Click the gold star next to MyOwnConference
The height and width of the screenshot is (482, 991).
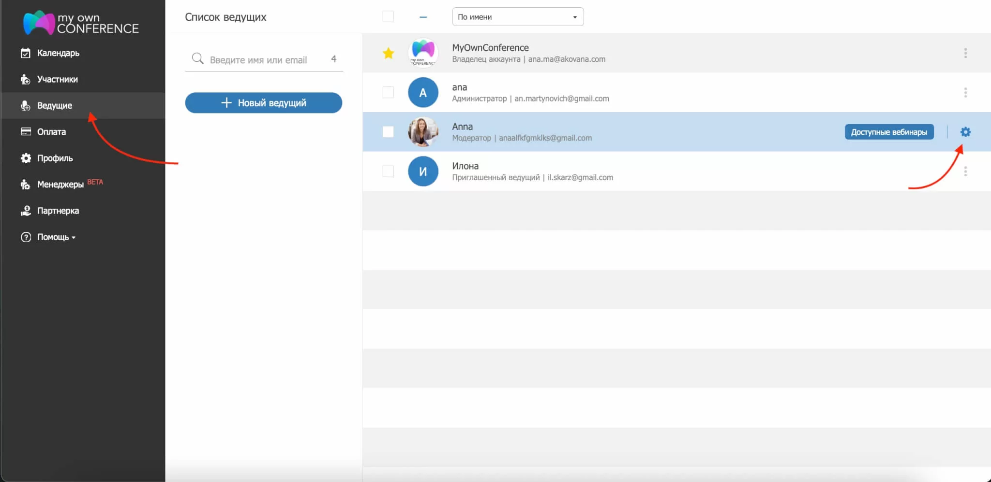[388, 53]
